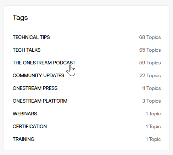Select THE ONESTREAM PODCAST tag

point(44,63)
